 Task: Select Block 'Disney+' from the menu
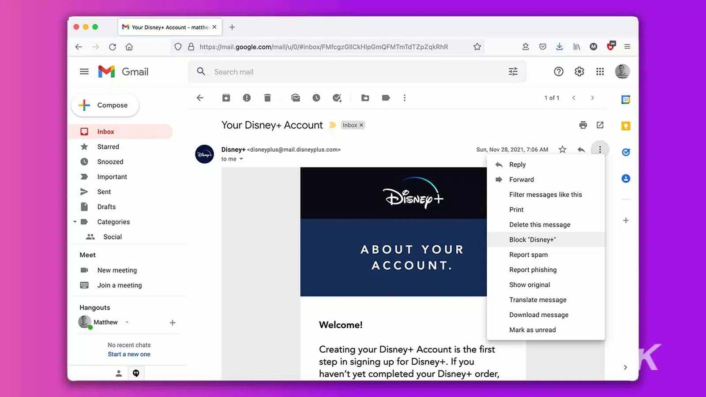532,240
